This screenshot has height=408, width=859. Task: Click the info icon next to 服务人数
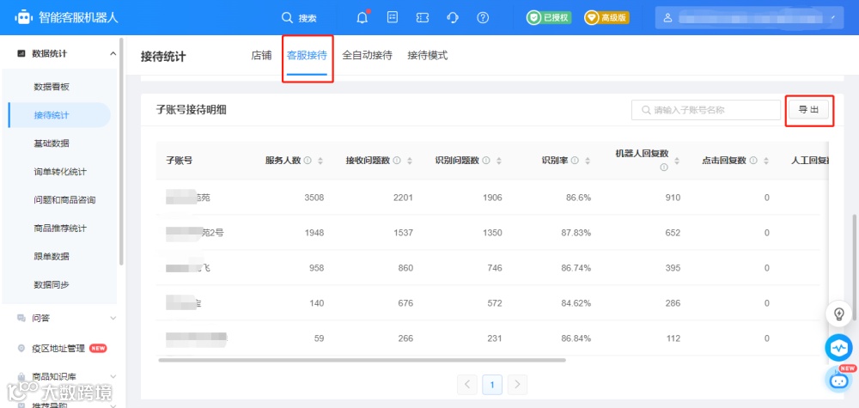[x=308, y=161]
